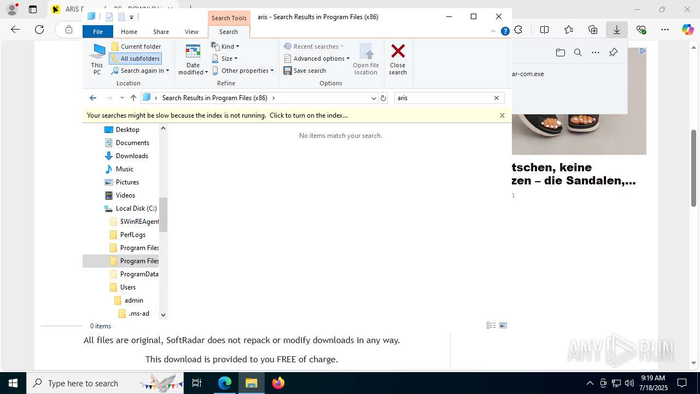Click This PC search location icon

point(97,59)
